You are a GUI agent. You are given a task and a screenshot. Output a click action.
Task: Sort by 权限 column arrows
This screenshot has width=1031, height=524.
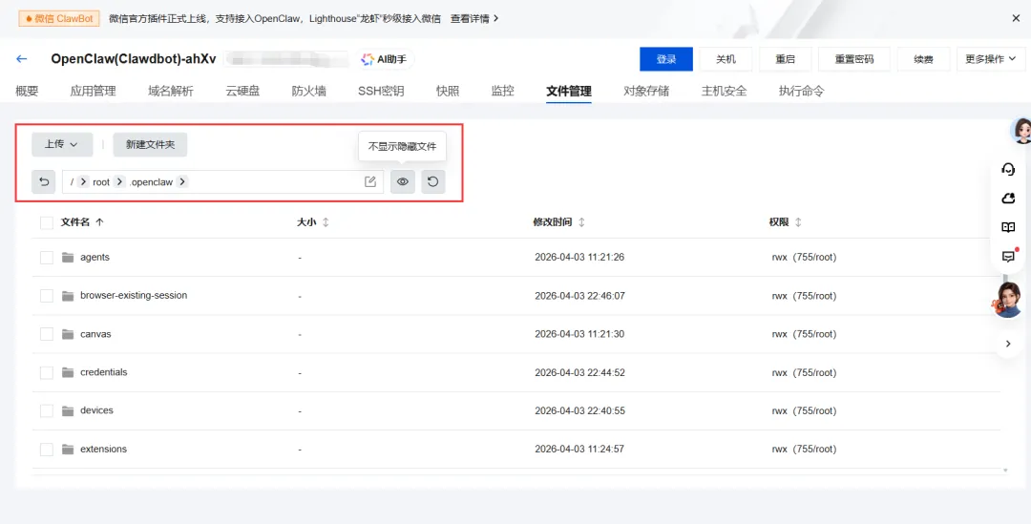[798, 222]
